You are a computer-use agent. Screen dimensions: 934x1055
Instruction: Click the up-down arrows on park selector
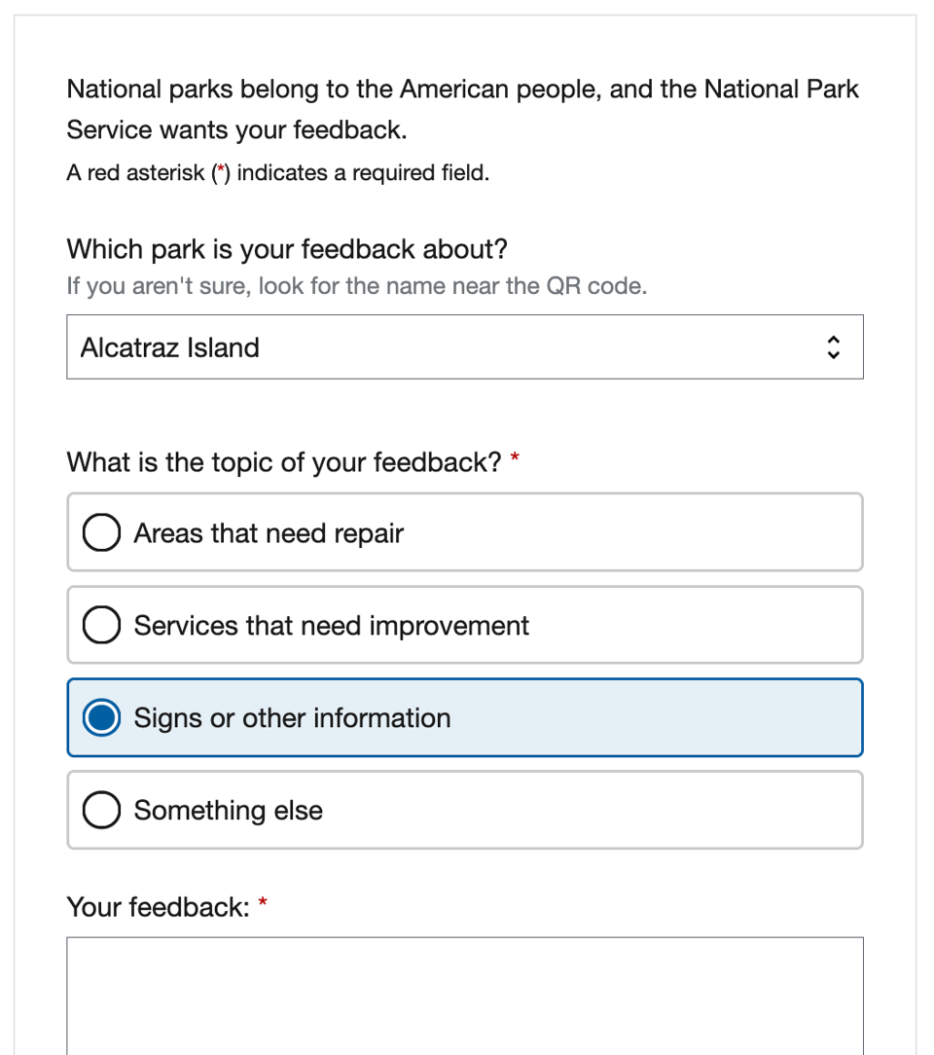click(x=832, y=347)
